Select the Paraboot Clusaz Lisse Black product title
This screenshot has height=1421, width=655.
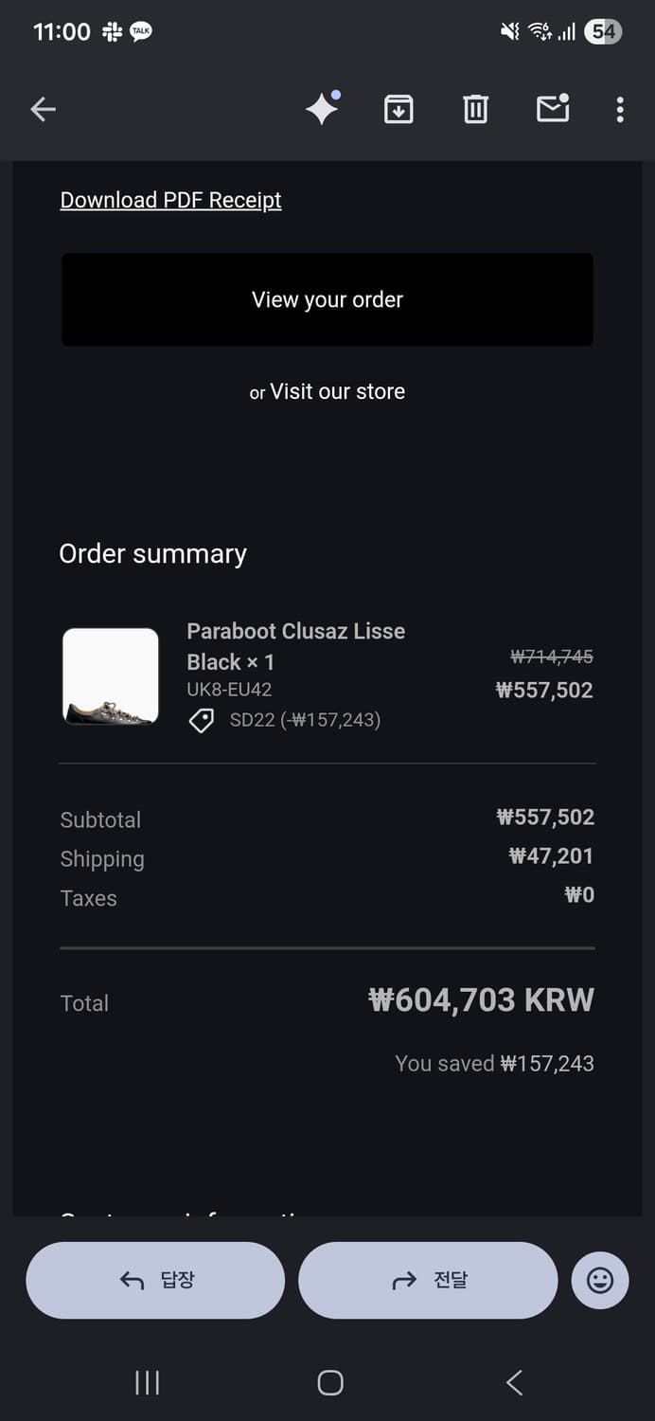click(x=295, y=646)
